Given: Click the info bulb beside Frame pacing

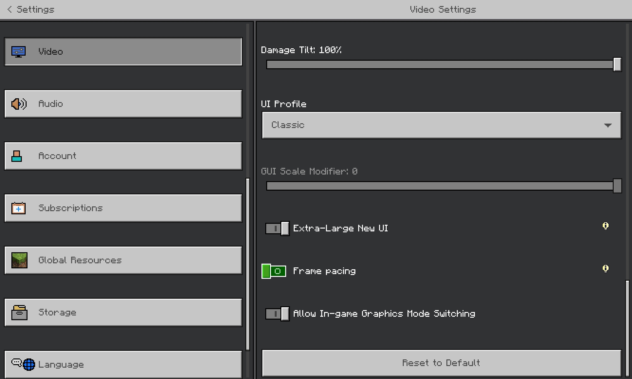Looking at the screenshot, I should coord(605,269).
